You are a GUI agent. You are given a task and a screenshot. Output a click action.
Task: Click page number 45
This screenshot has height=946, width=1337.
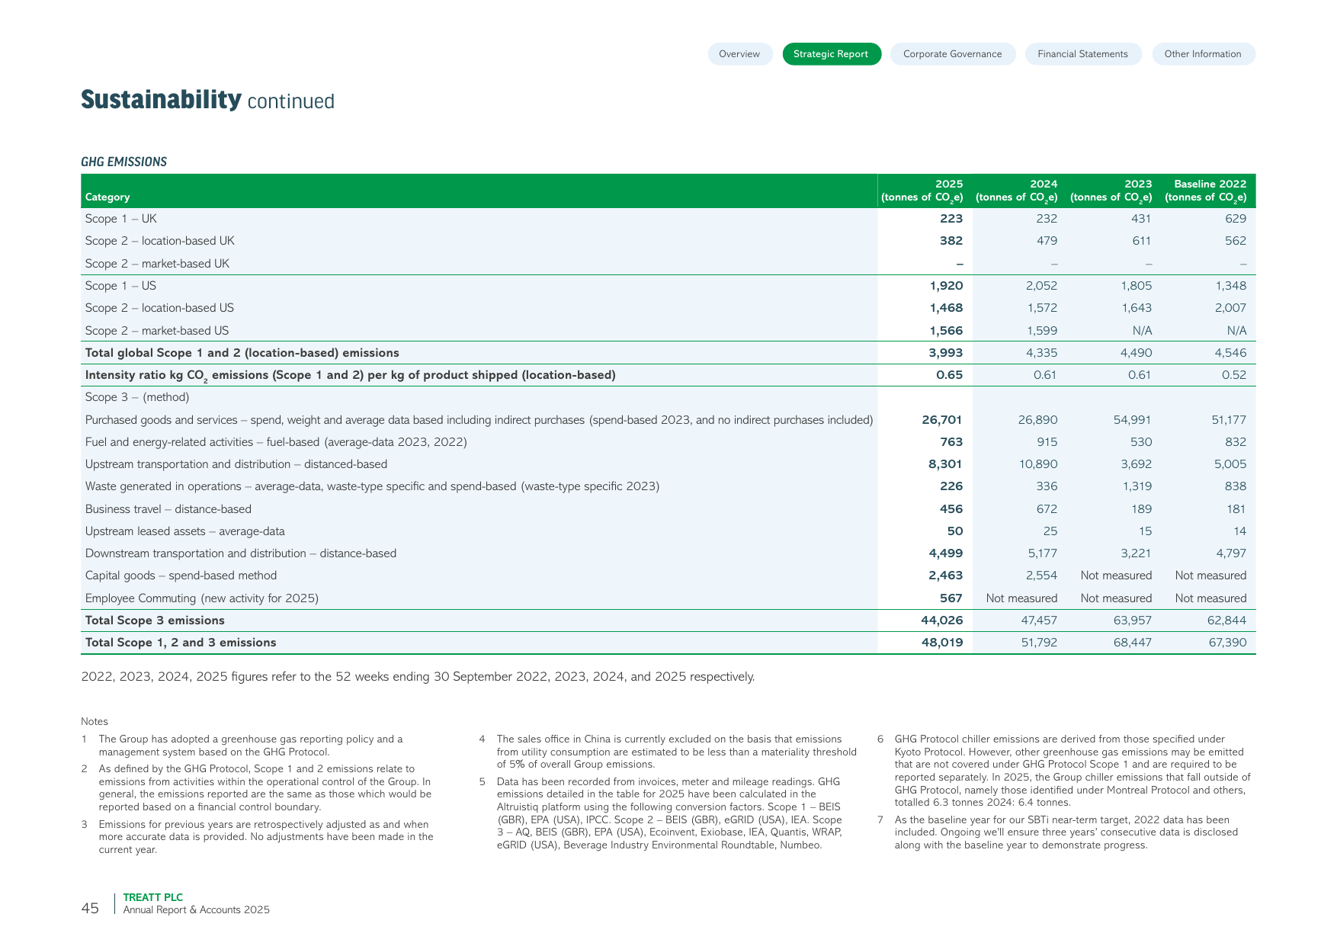click(x=90, y=908)
